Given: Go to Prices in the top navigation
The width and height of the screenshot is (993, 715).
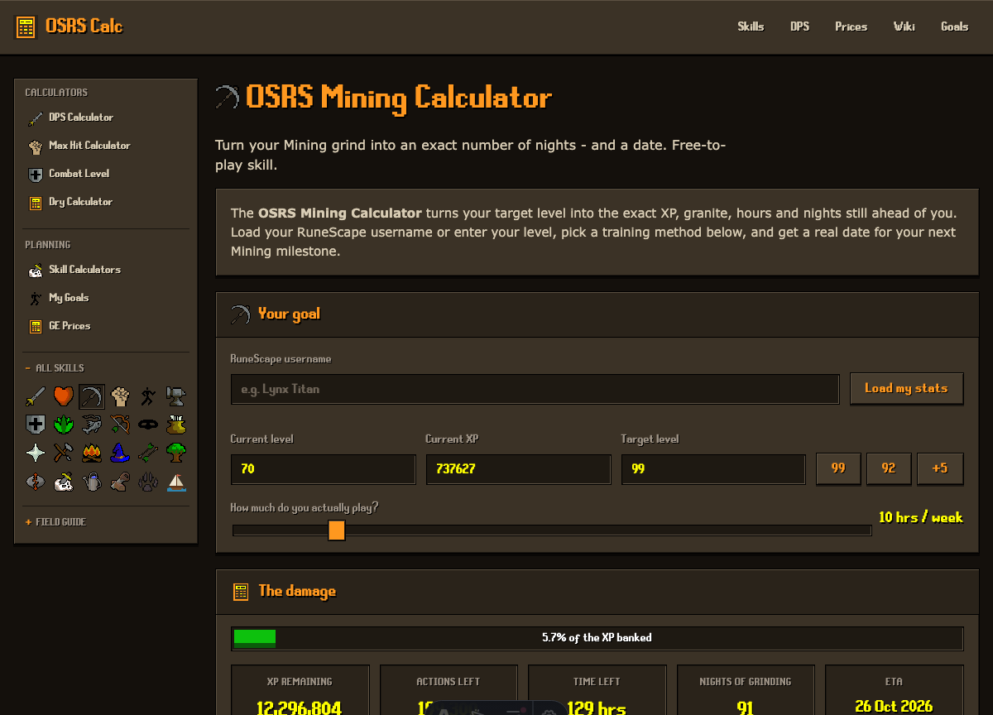Looking at the screenshot, I should (x=851, y=26).
